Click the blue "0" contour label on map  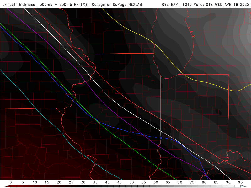[161, 138]
